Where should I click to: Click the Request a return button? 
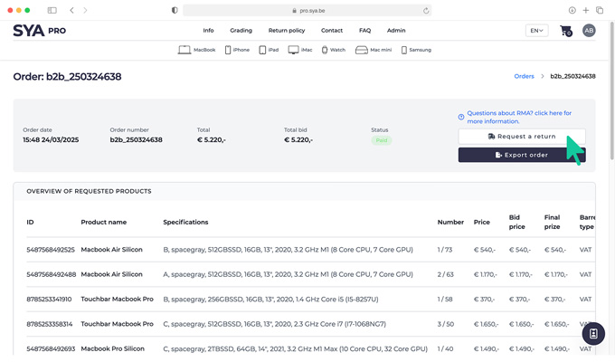point(522,137)
